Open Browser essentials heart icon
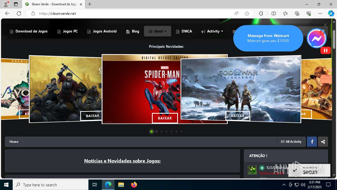Viewport: 337px width, 190px height. coord(309,13)
